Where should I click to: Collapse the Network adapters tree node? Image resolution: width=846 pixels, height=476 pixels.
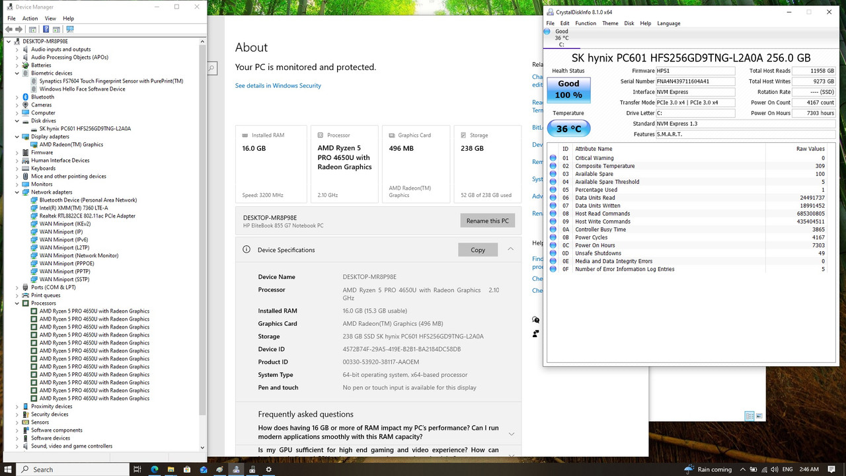point(17,192)
